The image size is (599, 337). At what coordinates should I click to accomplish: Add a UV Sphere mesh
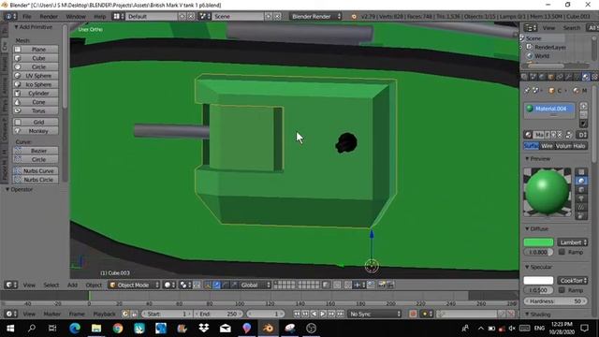(36, 76)
